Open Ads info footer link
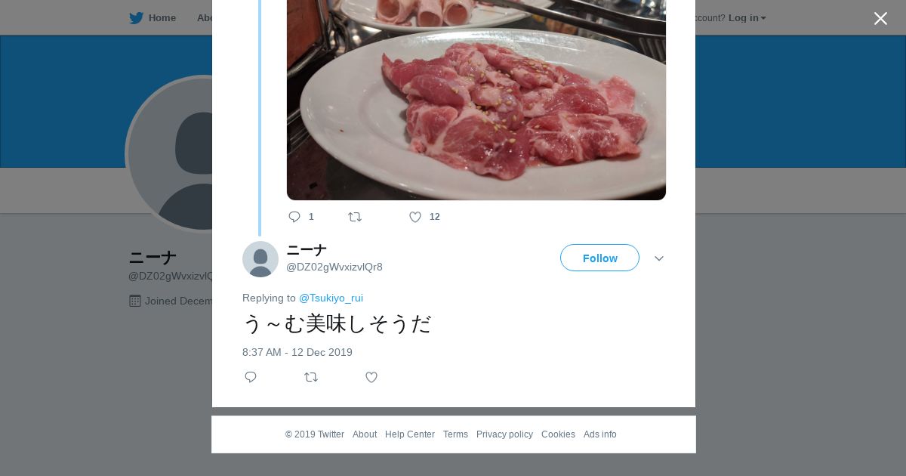This screenshot has width=906, height=476. coord(600,434)
